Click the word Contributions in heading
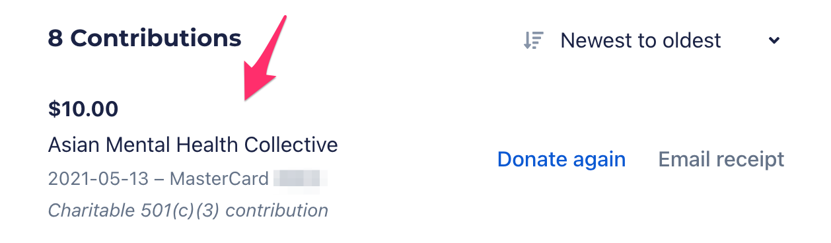Image resolution: width=831 pixels, height=243 pixels. tap(156, 38)
